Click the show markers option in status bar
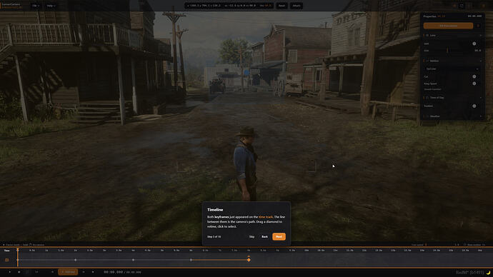This screenshot has height=277, width=493. [474, 244]
